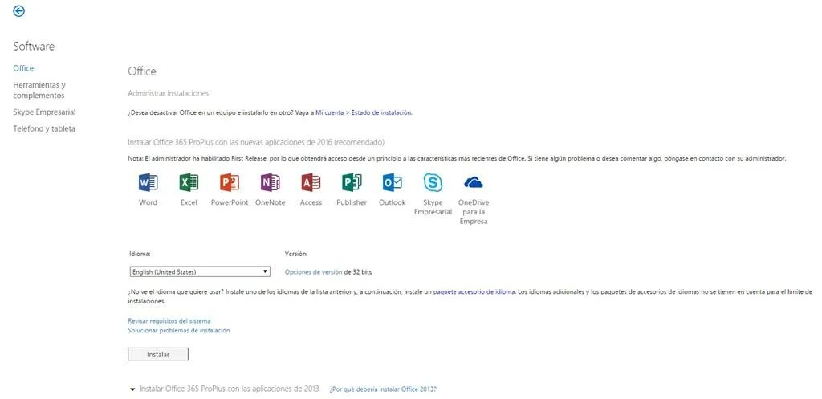The image size is (822, 399).
Task: Click the Word application icon
Action: tap(148, 182)
